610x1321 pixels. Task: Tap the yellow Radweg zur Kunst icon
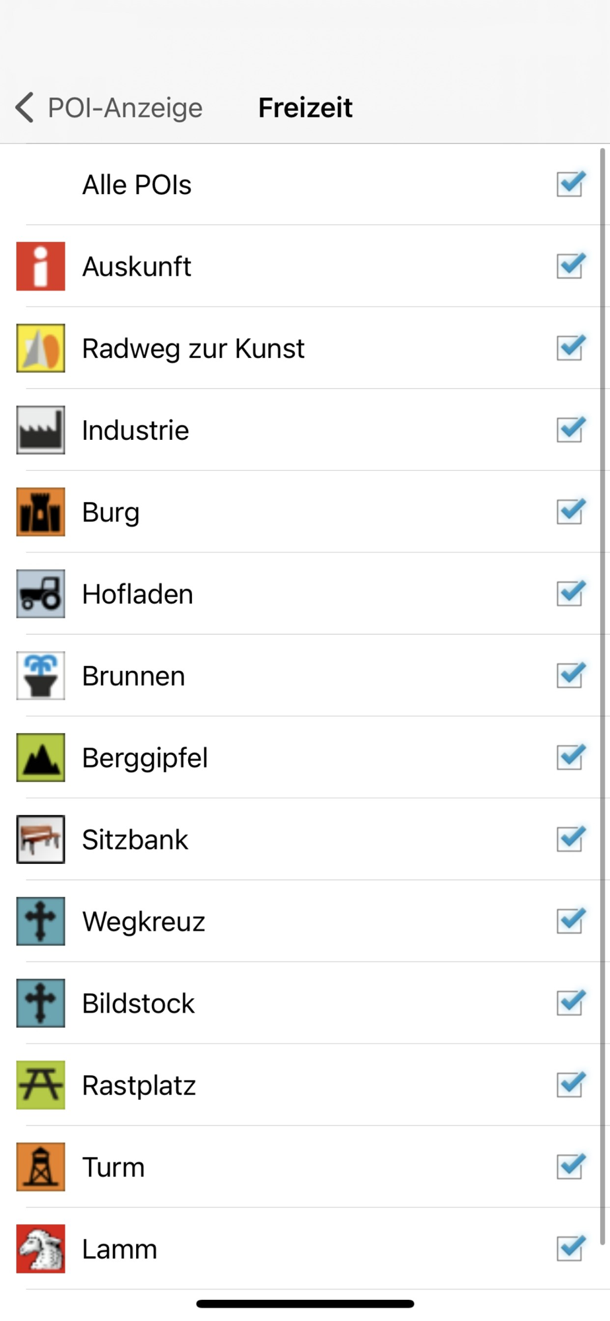coord(41,349)
